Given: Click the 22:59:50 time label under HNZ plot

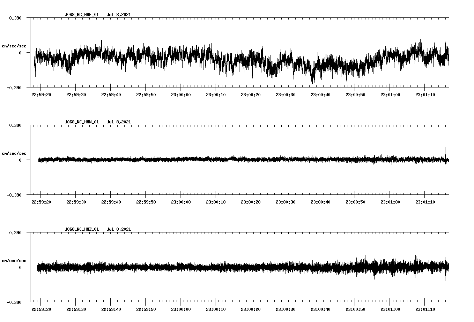Looking at the screenshot, I should click(146, 309).
